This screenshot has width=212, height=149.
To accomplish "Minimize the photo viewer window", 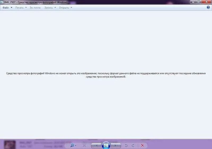I will point(193,2).
